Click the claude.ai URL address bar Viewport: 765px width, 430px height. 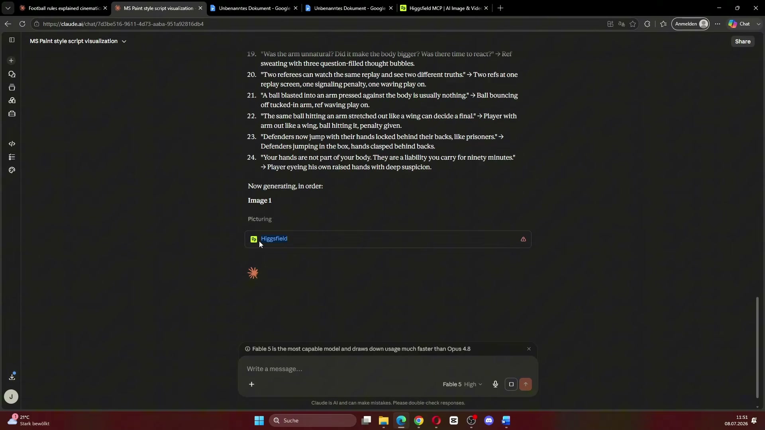[x=319, y=24]
